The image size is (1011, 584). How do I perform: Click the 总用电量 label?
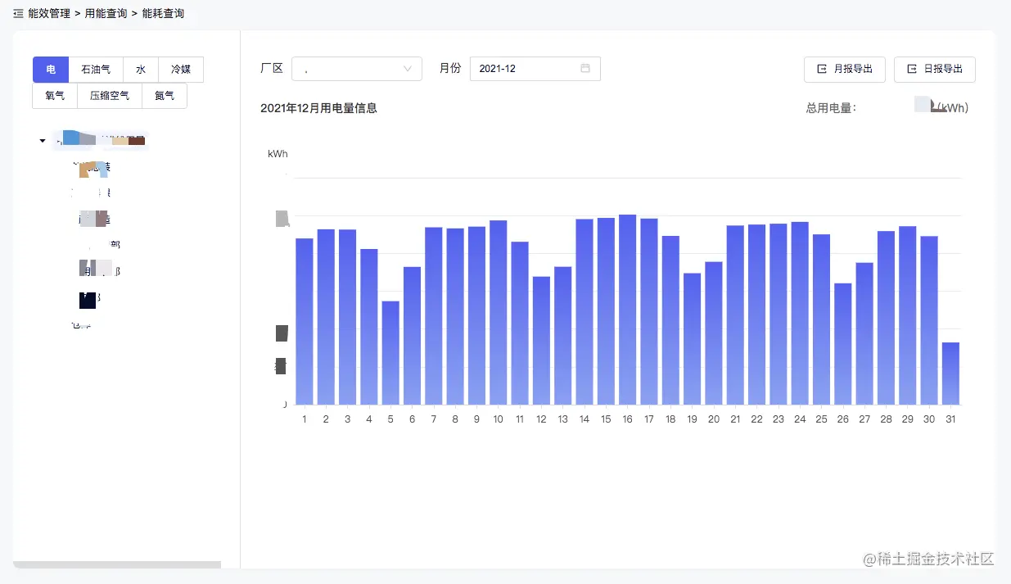coord(831,108)
